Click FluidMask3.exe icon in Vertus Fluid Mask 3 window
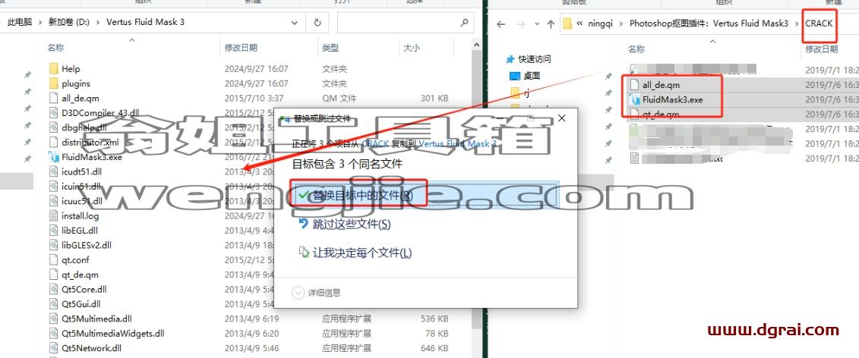Viewport: 859px width, 358px height. (x=53, y=156)
